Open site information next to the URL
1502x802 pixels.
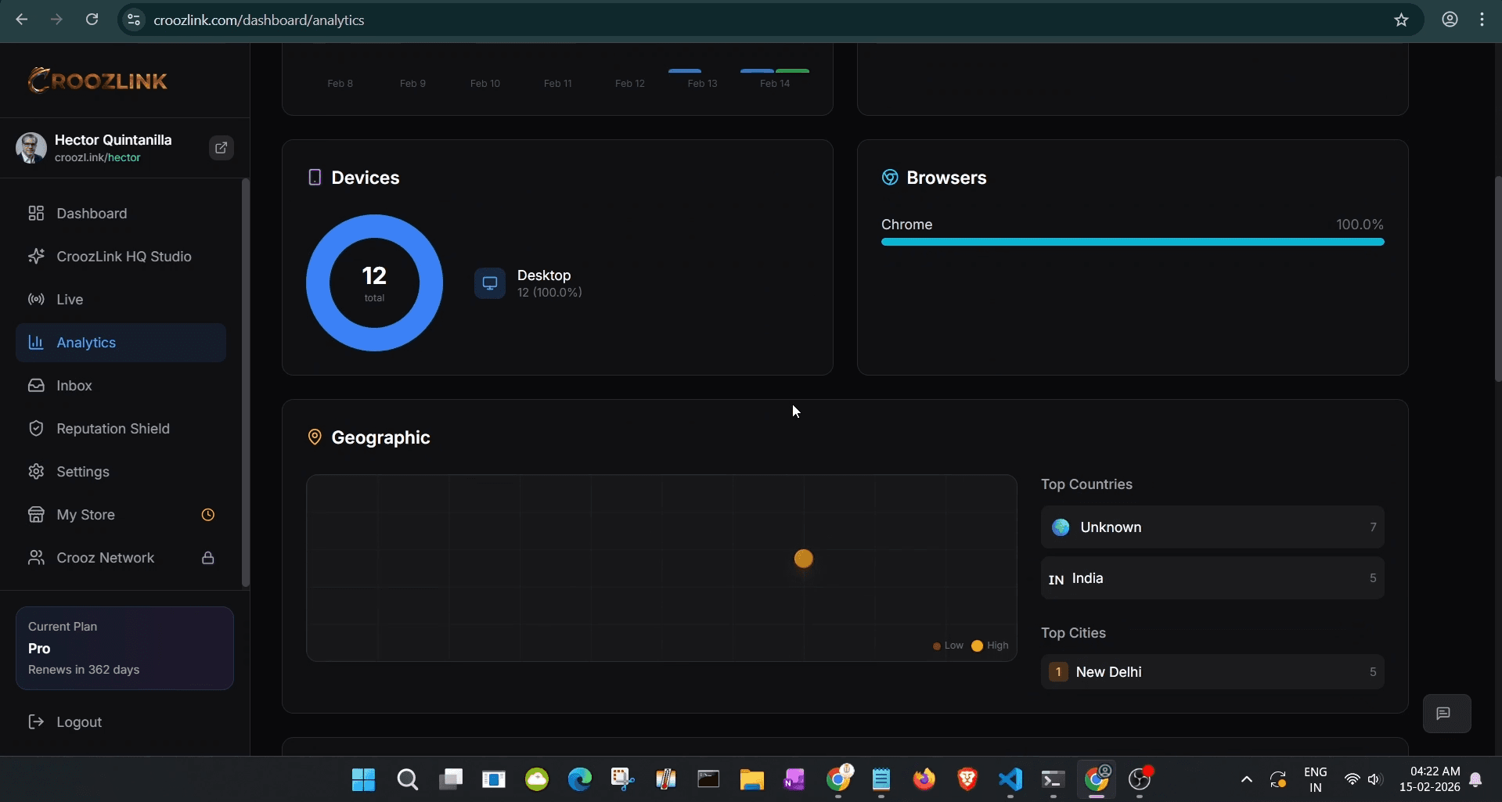(x=134, y=20)
